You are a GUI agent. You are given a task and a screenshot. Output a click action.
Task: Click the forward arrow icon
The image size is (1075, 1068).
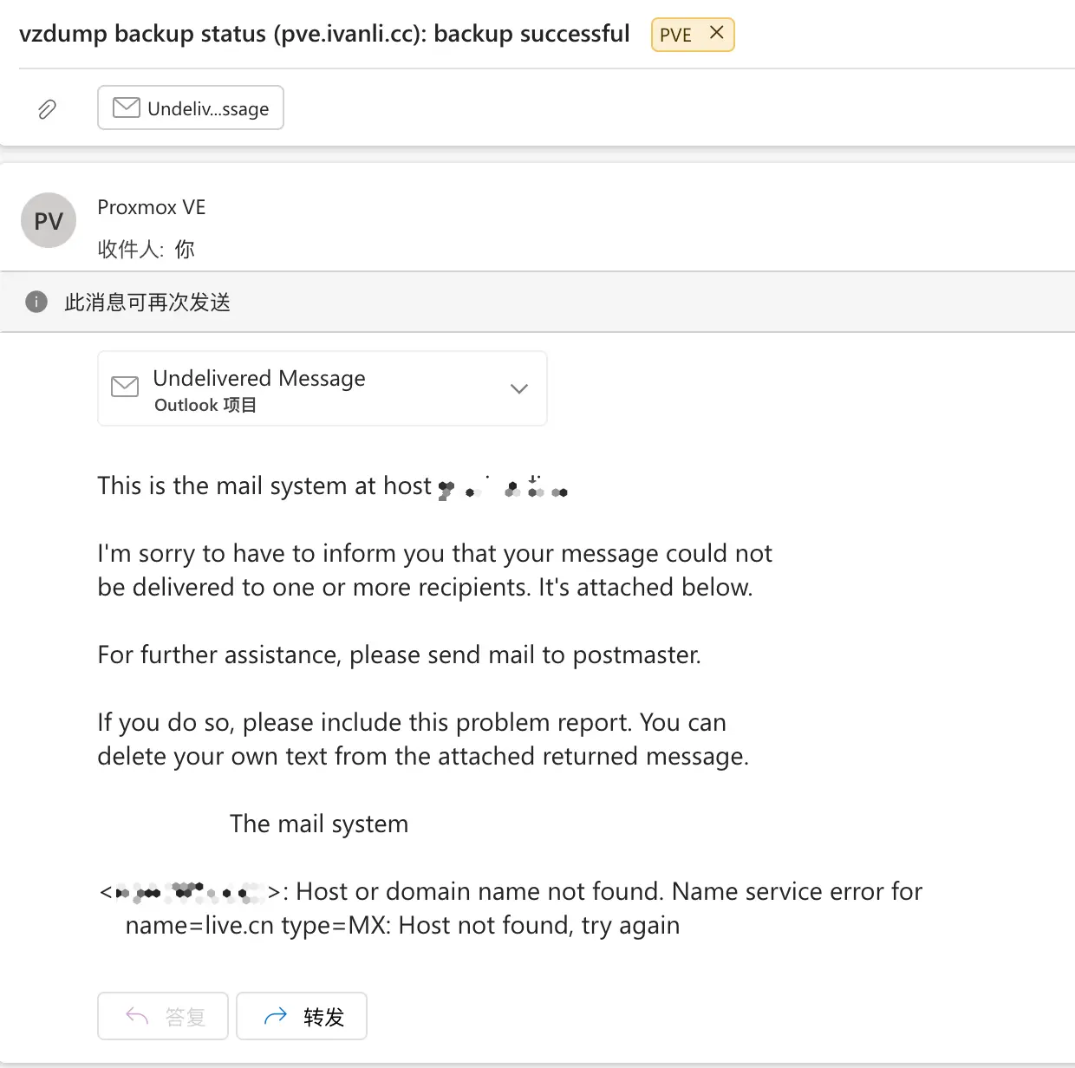point(275,1016)
